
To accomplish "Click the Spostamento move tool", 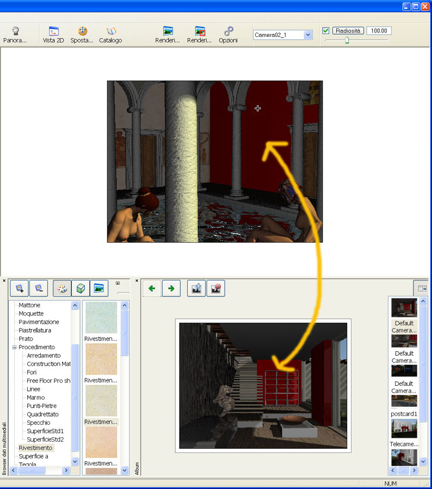I will coord(82,35).
